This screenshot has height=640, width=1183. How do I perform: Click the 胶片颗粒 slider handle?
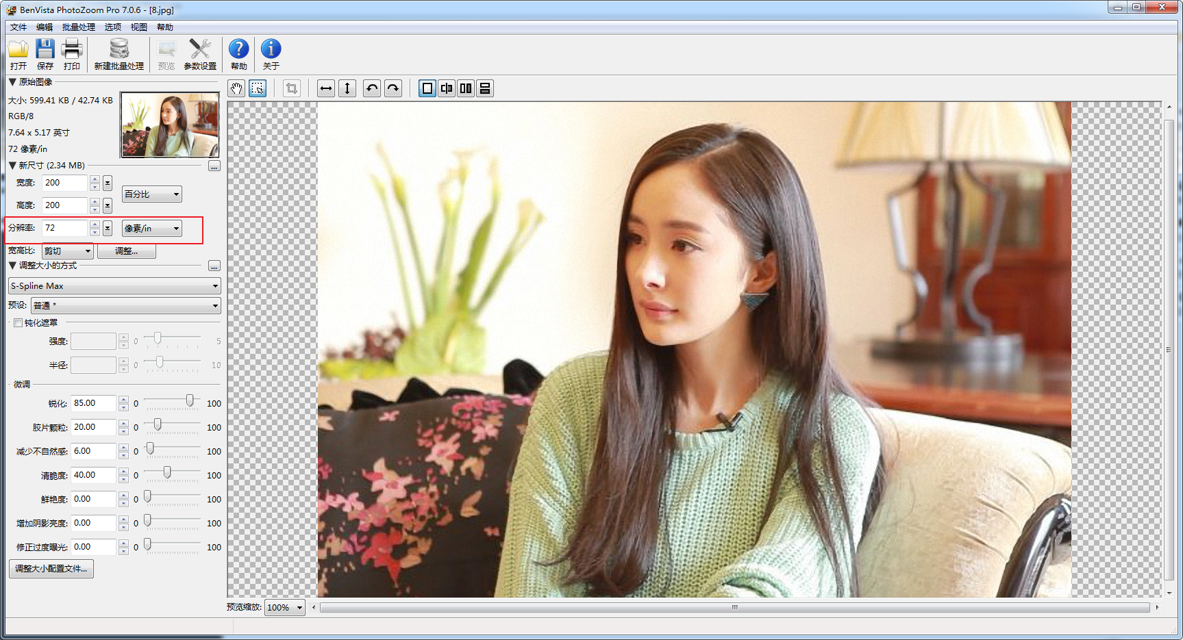point(158,424)
